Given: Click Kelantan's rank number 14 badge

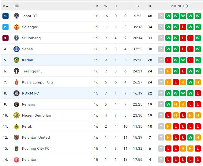Looking at the screenshot, I should click(x=5, y=160).
